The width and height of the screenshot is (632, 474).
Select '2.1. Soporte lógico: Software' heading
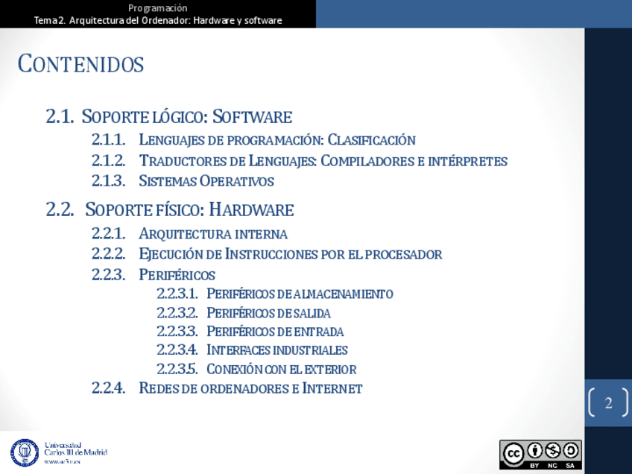click(x=169, y=116)
